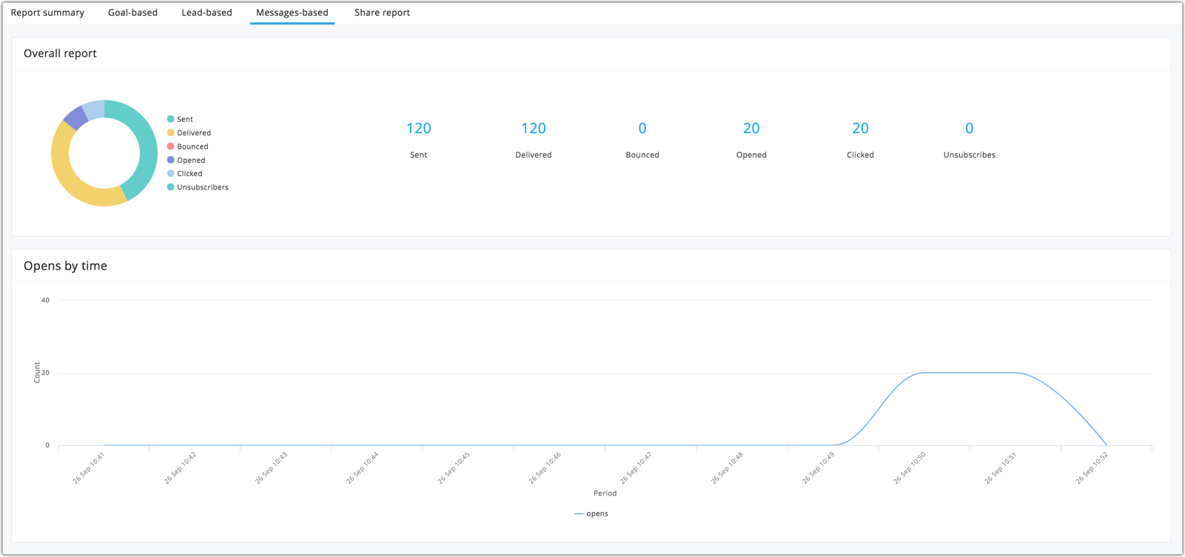Switch to the Goal-based tab

132,13
